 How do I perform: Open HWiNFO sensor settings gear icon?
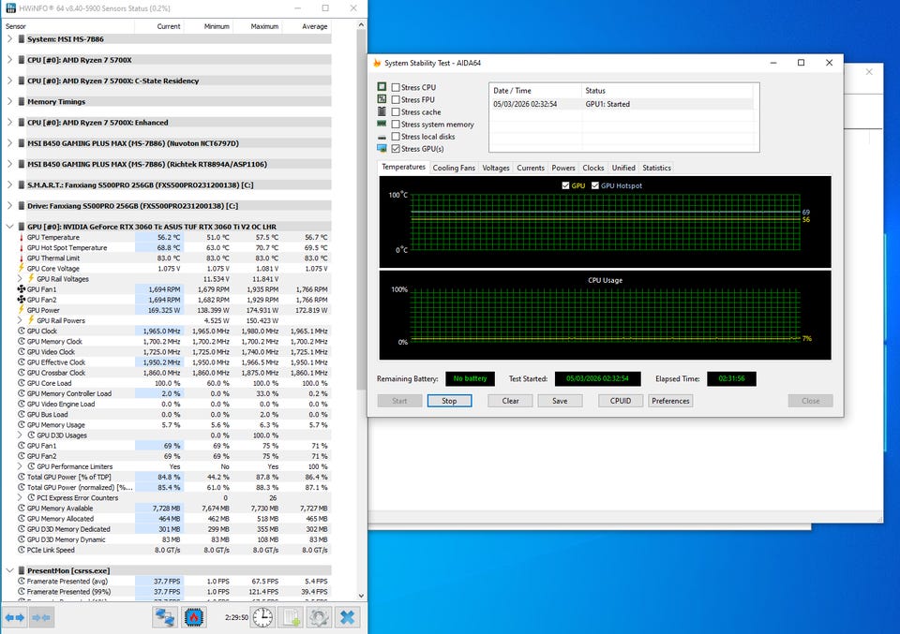point(320,617)
